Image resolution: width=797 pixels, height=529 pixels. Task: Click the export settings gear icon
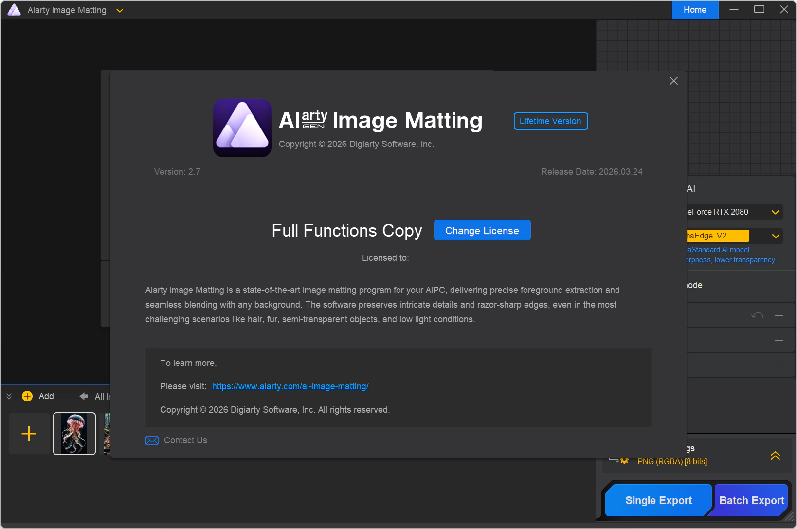coord(624,460)
